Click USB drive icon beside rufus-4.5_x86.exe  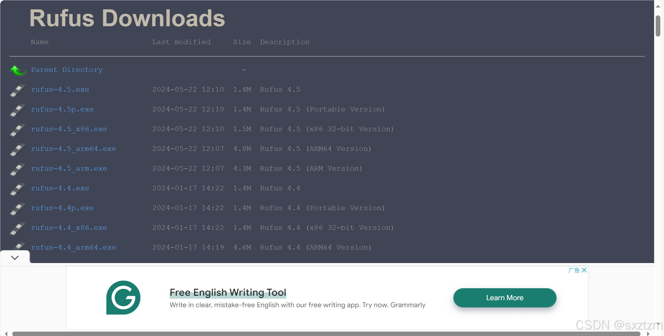click(18, 130)
